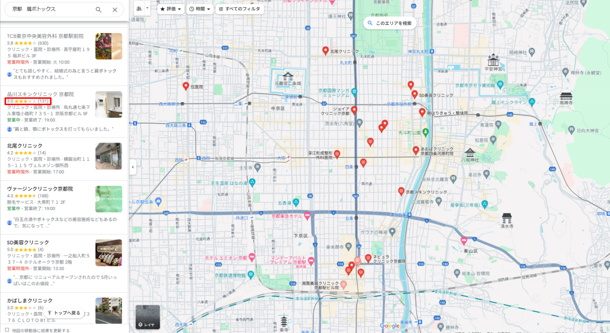Click the あ input mode button
This screenshot has width=610, height=333.
(x=139, y=8)
